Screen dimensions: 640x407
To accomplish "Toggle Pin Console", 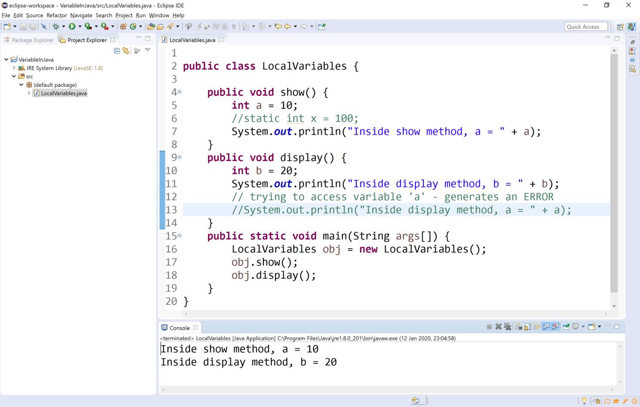I will pos(566,327).
